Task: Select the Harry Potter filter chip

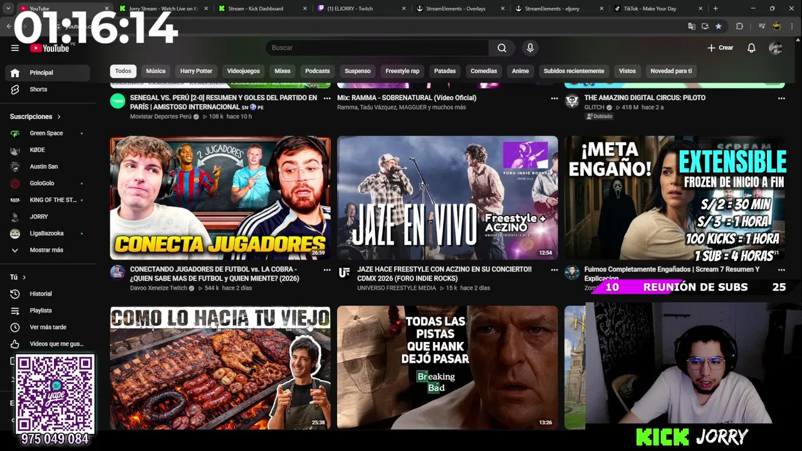Action: coord(196,71)
